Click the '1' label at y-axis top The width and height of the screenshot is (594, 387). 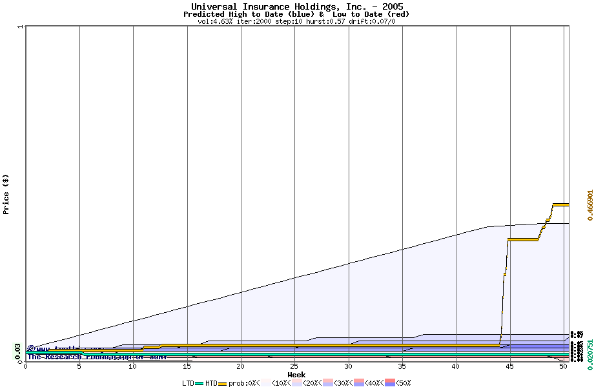(x=21, y=26)
